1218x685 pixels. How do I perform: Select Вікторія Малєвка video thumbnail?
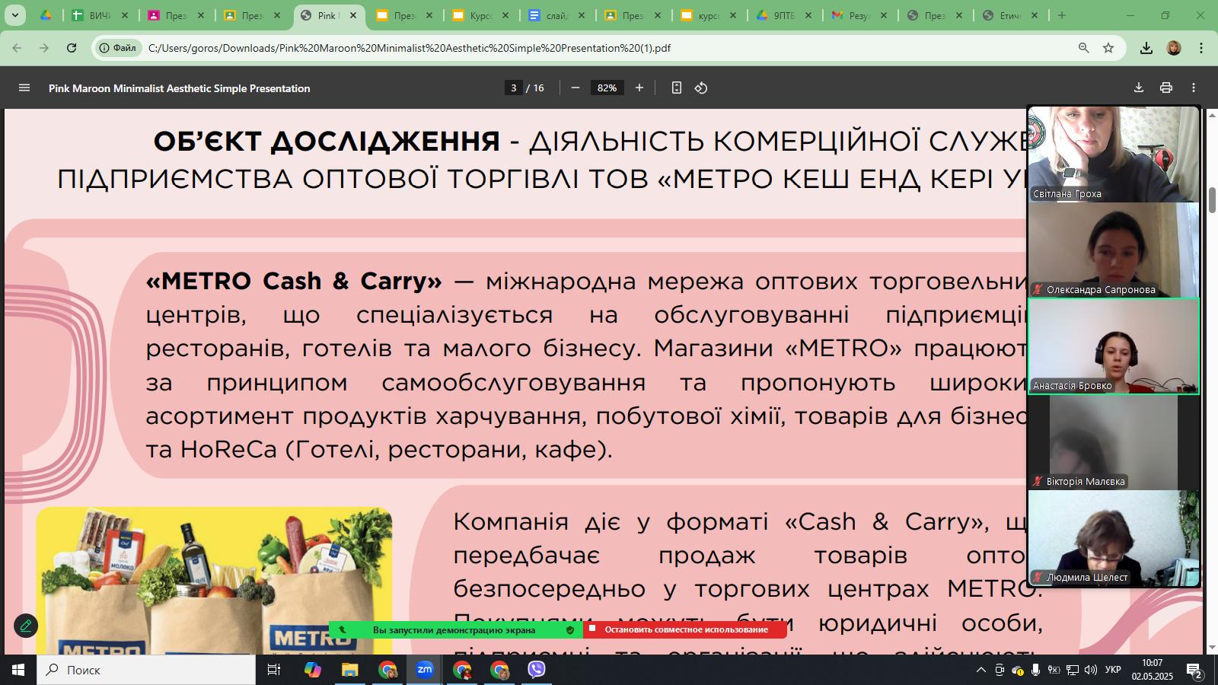click(1114, 442)
